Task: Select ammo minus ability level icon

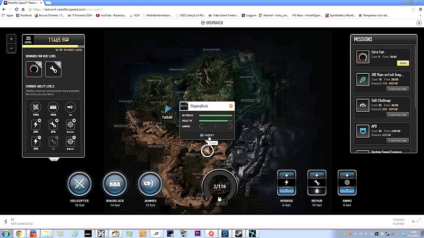Action: pyautogui.click(x=70, y=141)
